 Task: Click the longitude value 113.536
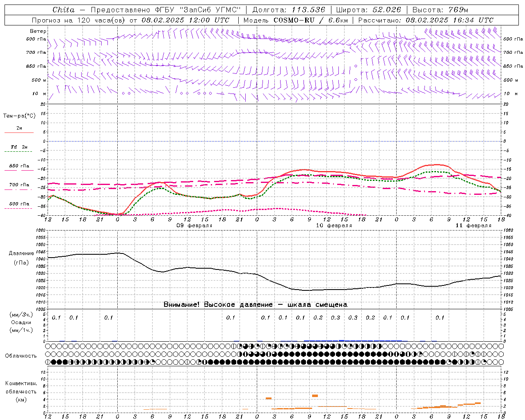click(x=308, y=10)
